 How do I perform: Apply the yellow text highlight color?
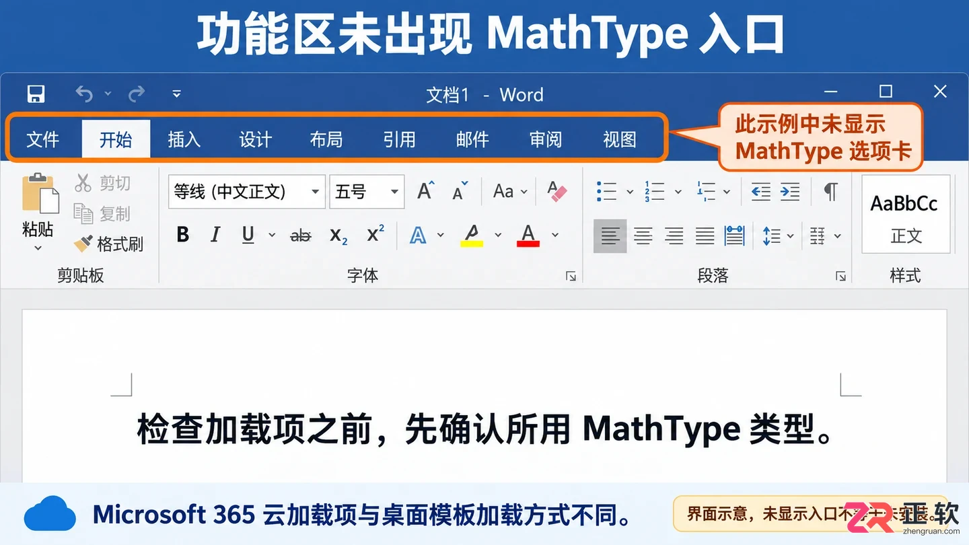tap(472, 235)
